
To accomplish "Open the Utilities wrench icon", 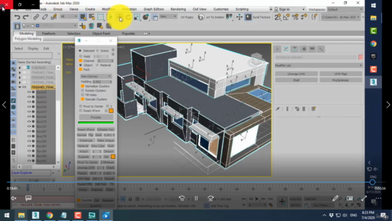I will pos(321,49).
